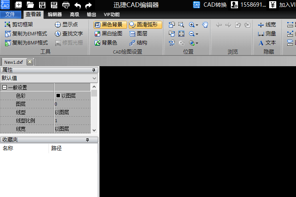This screenshot has height=197, width=296.
Task: Click the second-row copy-view icon in 位置
Action: pos(172,34)
